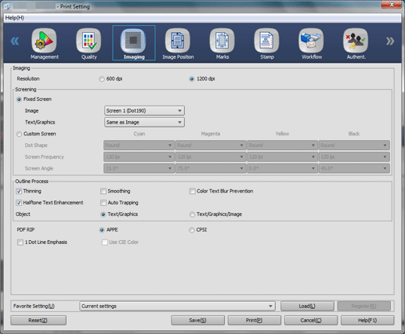
Task: Expand the Favorite Setting dropdown
Action: click(x=177, y=306)
